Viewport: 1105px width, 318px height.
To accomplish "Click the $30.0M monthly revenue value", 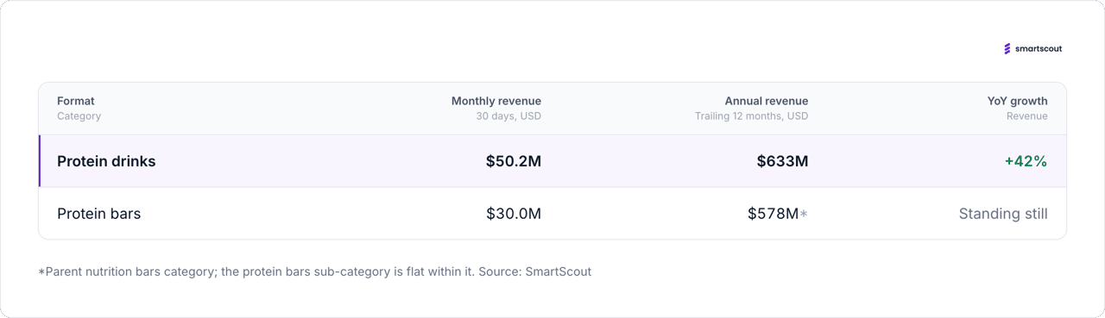I will pyautogui.click(x=514, y=214).
